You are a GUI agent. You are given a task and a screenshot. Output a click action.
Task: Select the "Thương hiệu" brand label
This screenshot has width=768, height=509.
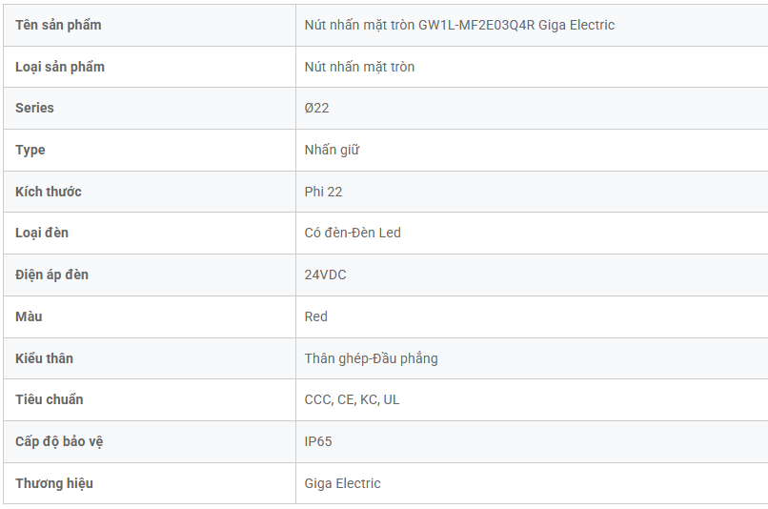(54, 483)
